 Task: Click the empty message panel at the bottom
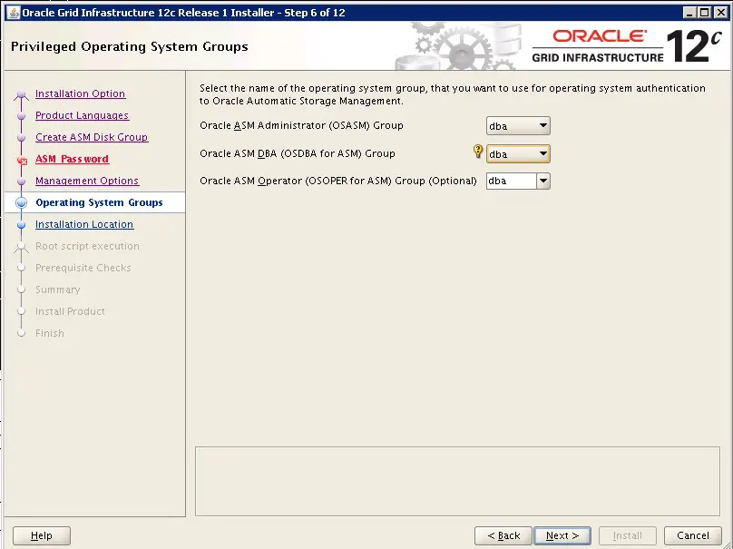pos(457,481)
